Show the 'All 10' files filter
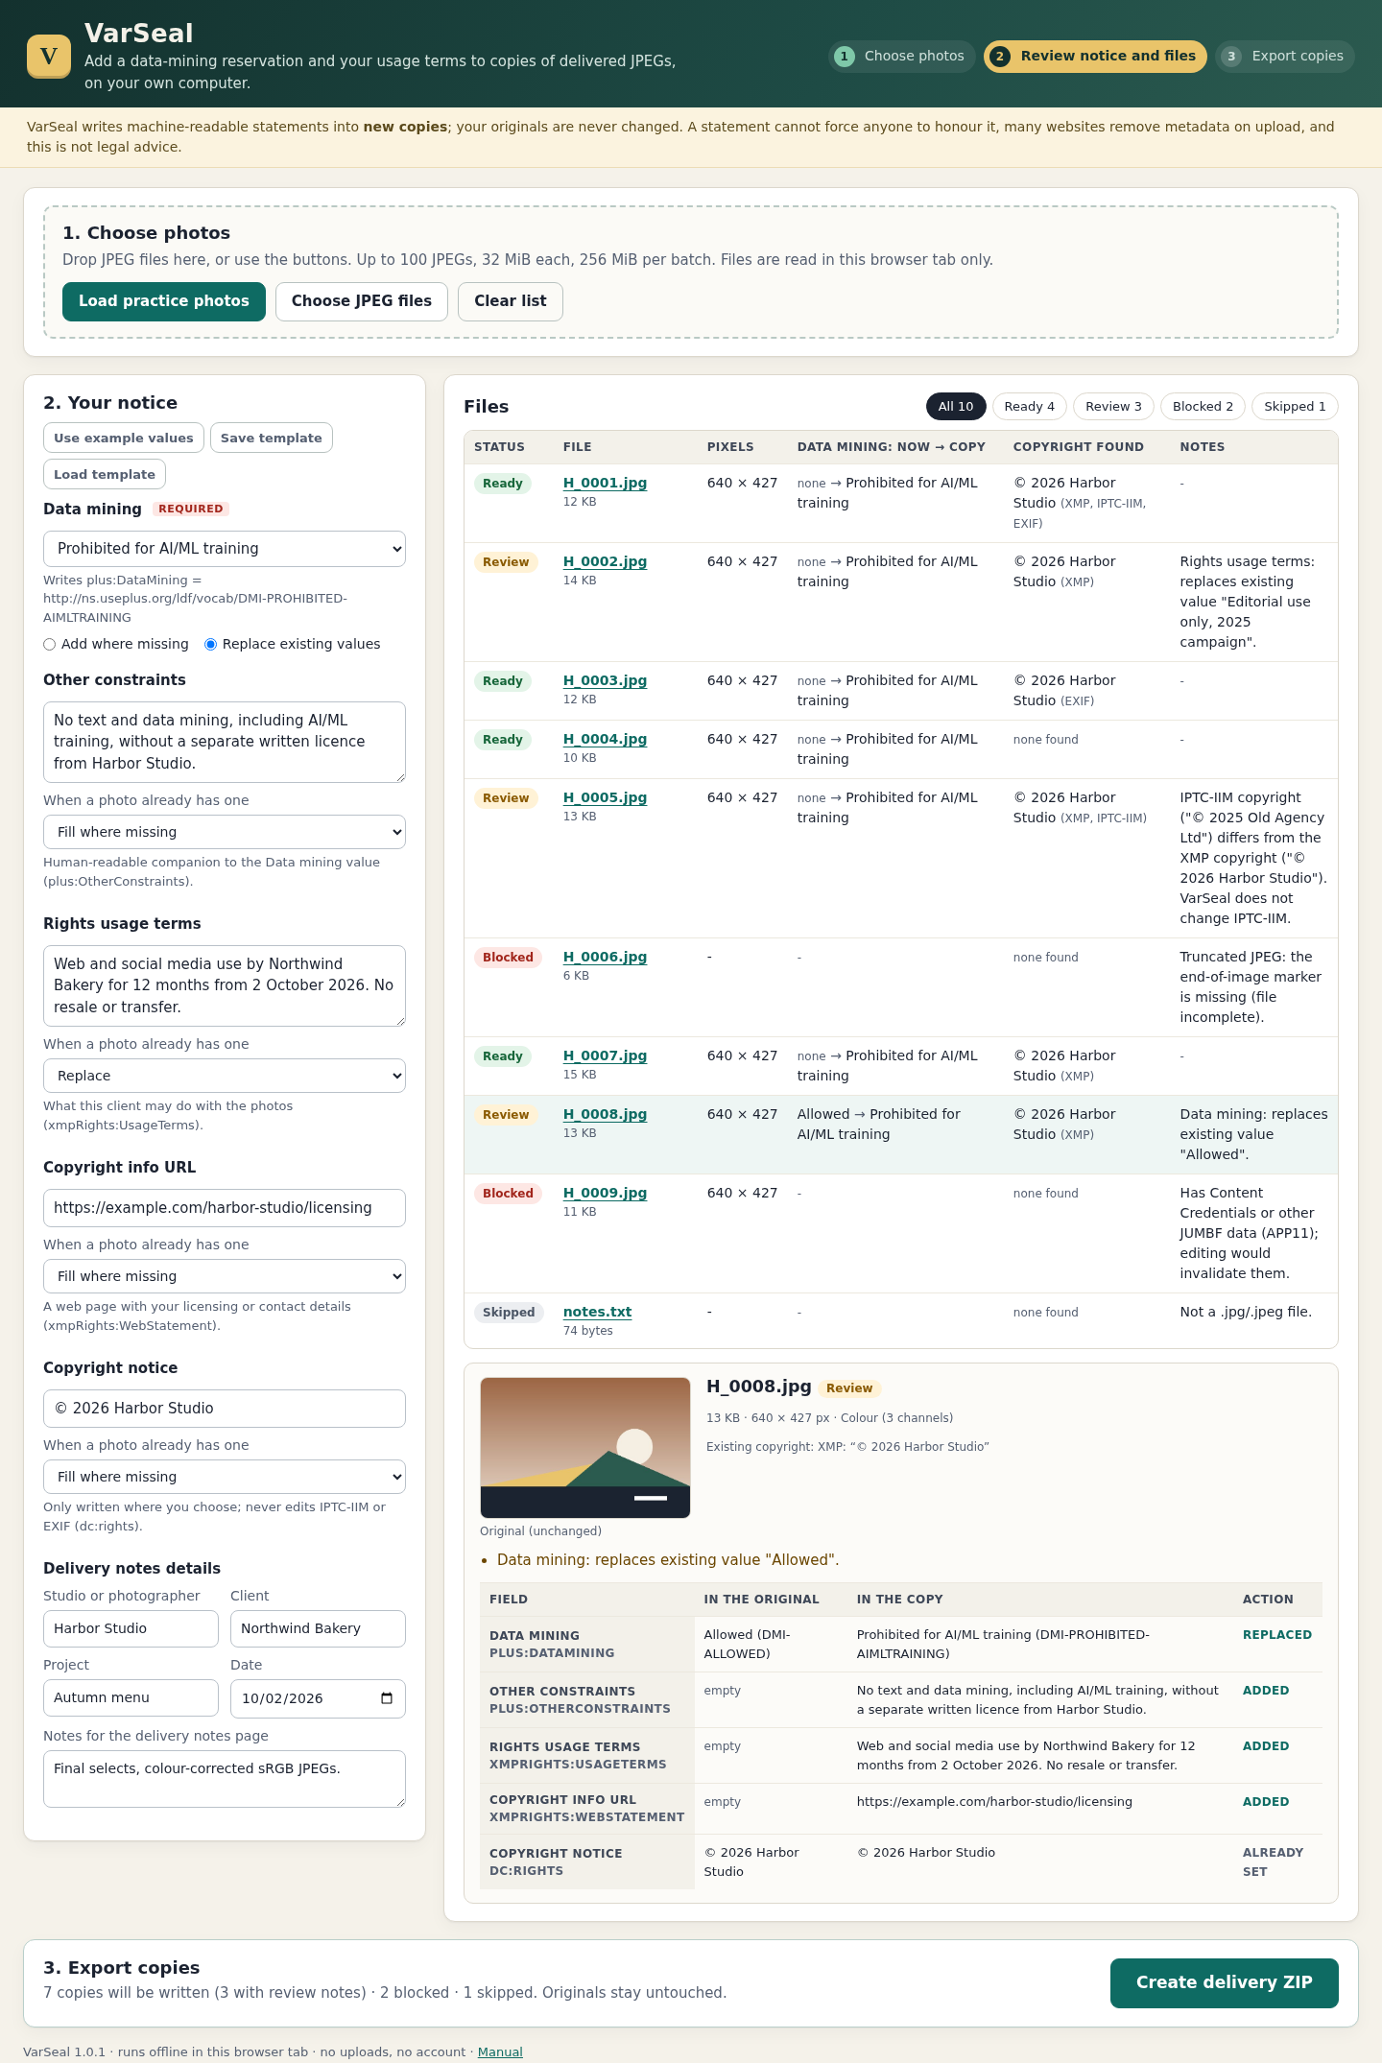 click(956, 407)
